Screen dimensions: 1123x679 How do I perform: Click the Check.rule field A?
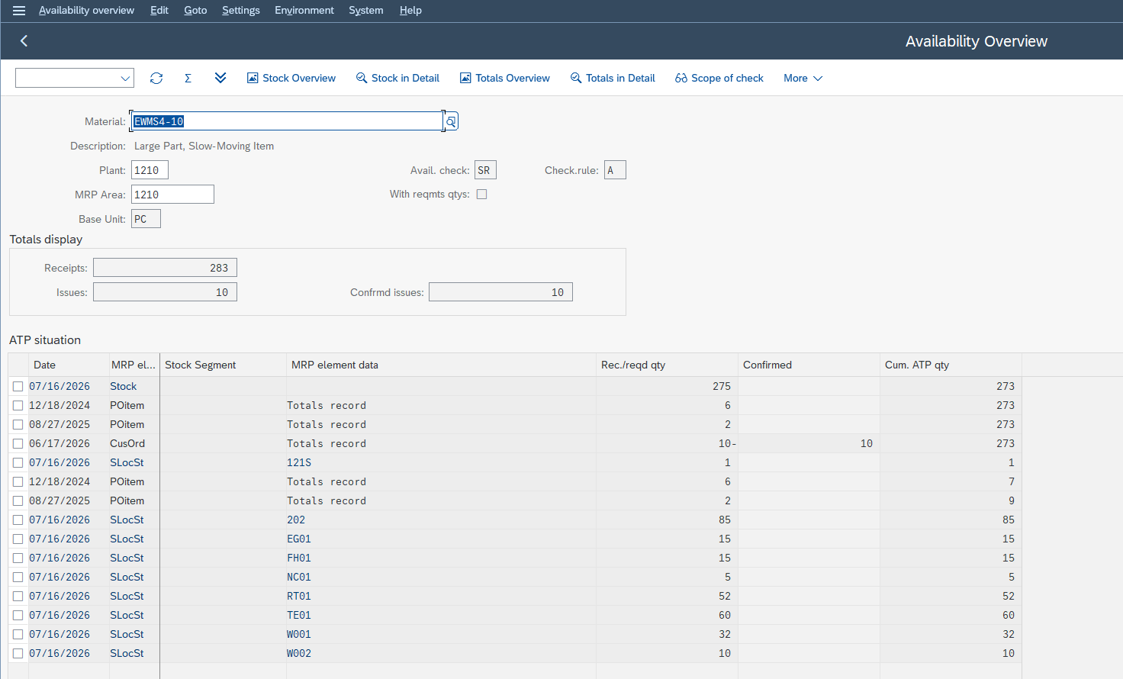[615, 170]
